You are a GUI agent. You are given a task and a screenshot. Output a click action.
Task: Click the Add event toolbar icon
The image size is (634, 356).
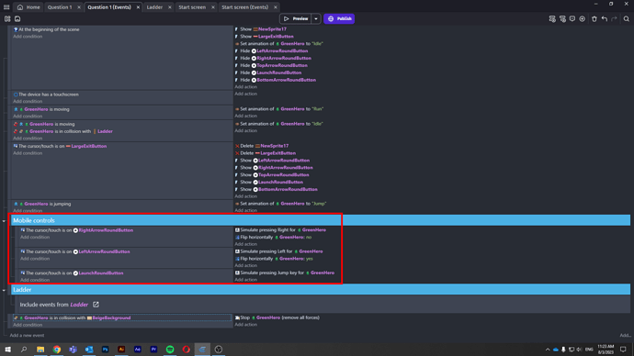tap(552, 19)
